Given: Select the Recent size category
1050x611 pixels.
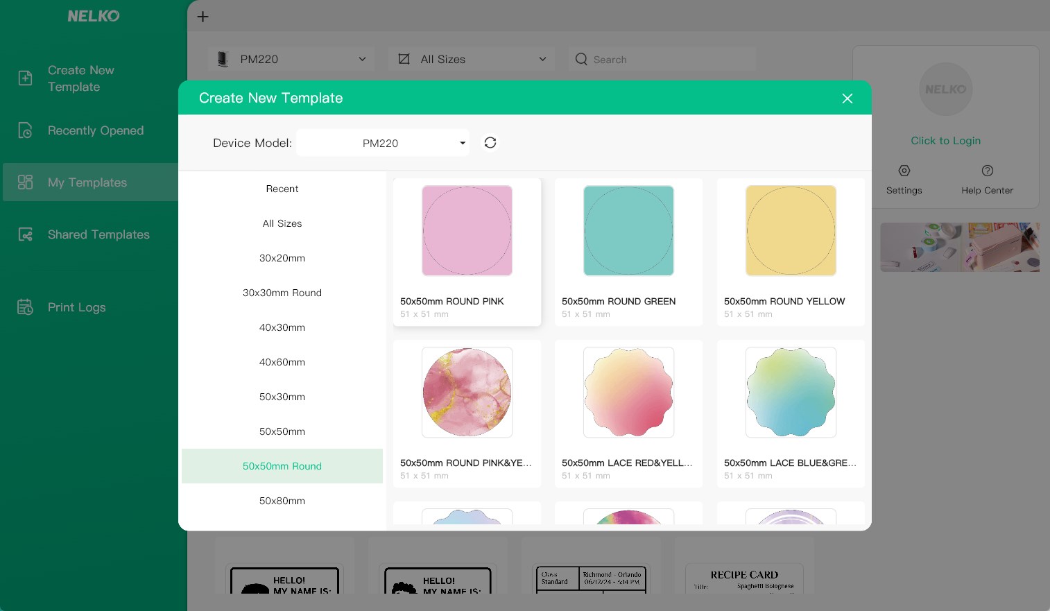Looking at the screenshot, I should [x=282, y=189].
